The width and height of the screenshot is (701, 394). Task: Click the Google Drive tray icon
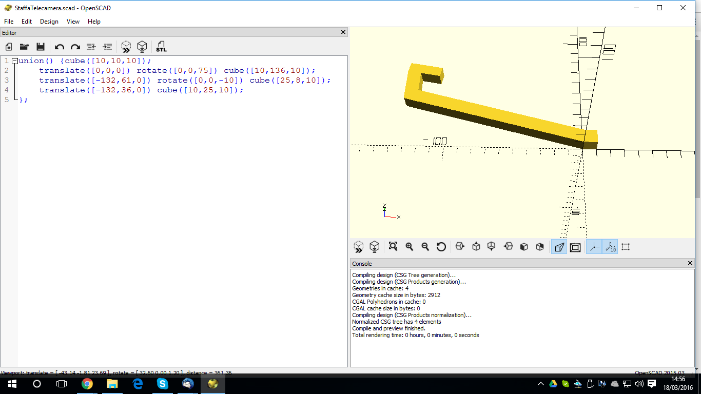click(x=553, y=384)
